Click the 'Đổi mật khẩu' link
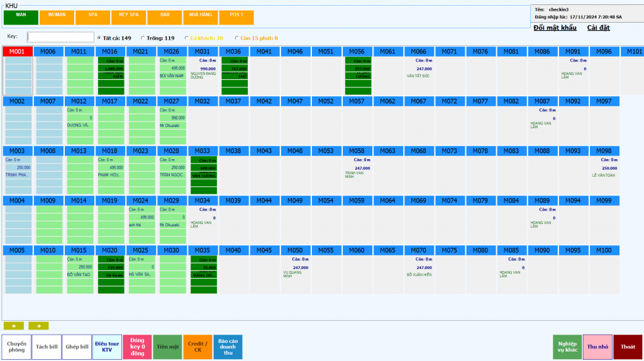 (x=555, y=28)
